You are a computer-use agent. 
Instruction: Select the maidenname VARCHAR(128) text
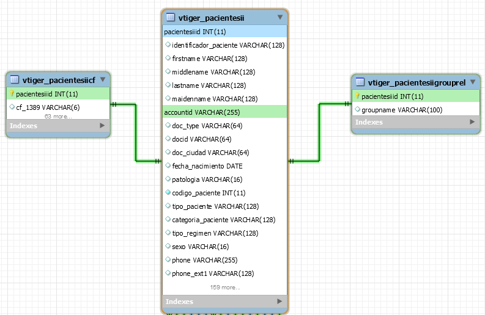coord(215,99)
